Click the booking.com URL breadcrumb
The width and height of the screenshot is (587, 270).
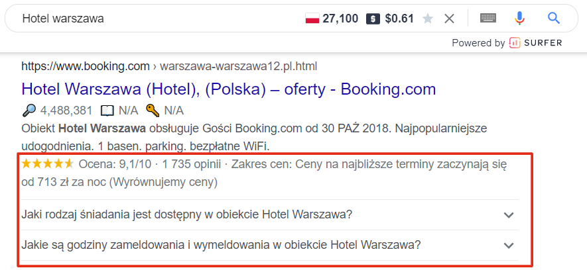pyautogui.click(x=169, y=67)
